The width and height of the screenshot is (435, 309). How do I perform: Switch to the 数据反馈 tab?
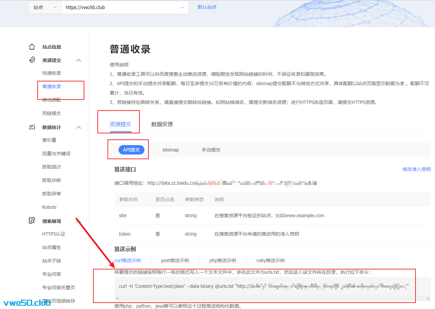(162, 124)
